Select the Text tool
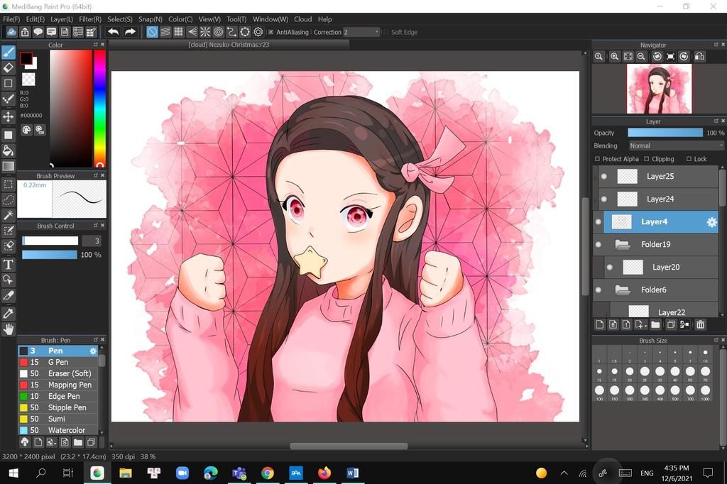727x484 pixels. [x=9, y=264]
